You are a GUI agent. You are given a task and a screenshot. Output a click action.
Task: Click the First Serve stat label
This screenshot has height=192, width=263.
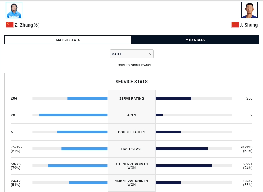131,149
